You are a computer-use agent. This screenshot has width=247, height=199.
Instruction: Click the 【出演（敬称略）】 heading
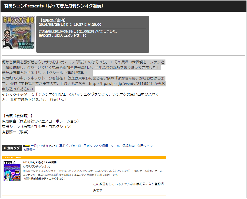point(18,116)
